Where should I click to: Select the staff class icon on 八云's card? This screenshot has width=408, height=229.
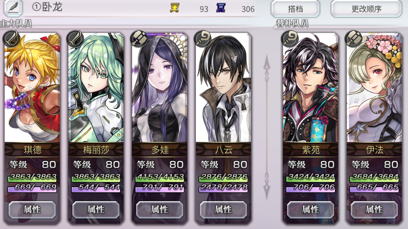tap(202, 38)
